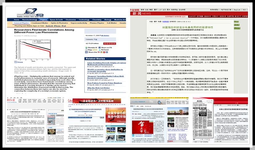This screenshot has height=150, width=255.
Task: Open the Chemistry tab
Action: tap(97, 20)
